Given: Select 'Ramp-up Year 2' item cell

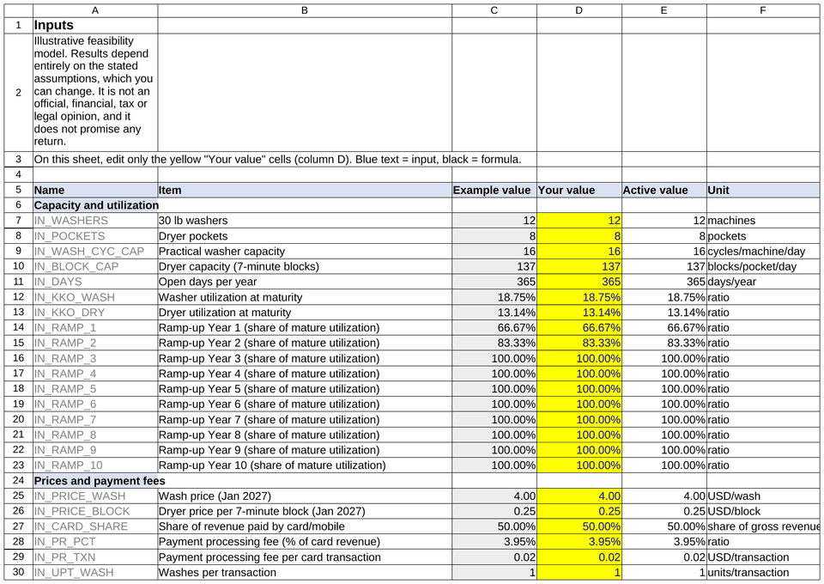Looking at the screenshot, I should tap(305, 344).
